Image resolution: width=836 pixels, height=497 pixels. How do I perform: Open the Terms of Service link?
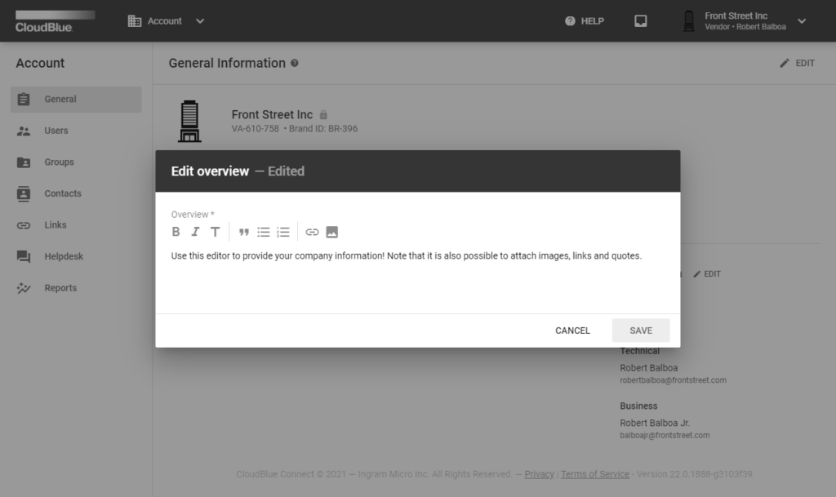[x=595, y=474]
